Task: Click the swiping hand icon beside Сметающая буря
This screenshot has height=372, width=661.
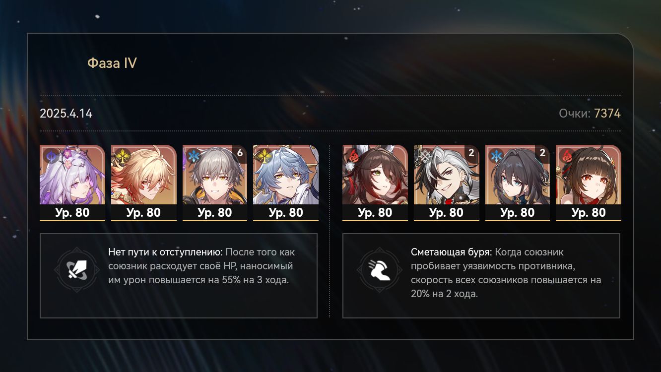Action: click(380, 269)
